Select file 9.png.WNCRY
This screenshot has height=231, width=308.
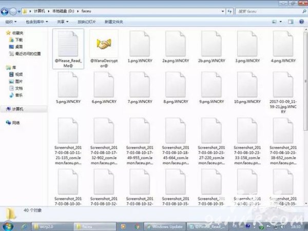point(211,88)
